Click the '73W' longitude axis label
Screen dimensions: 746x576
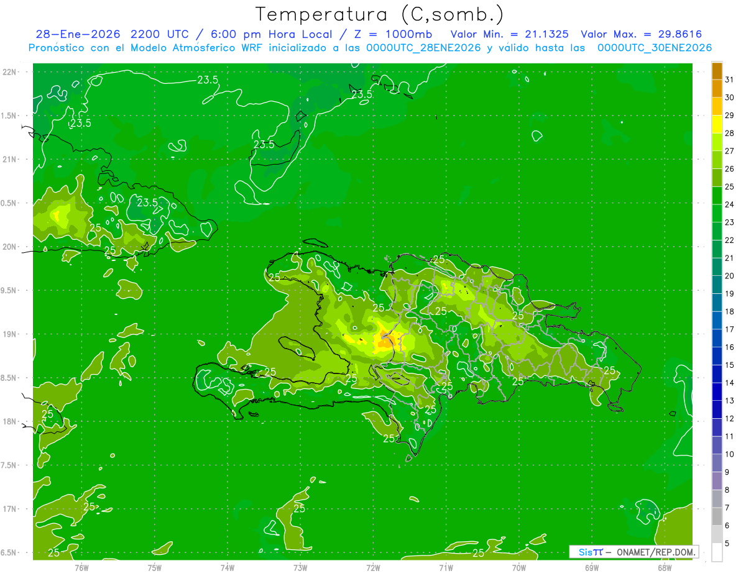click(x=300, y=568)
